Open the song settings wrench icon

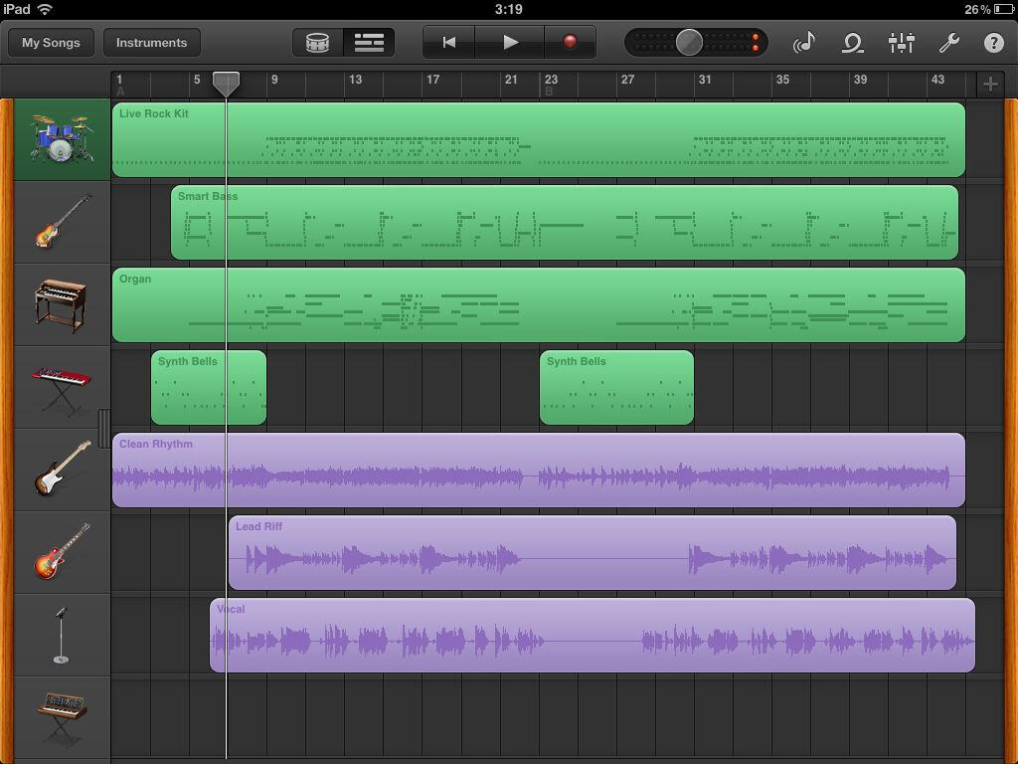pyautogui.click(x=948, y=43)
